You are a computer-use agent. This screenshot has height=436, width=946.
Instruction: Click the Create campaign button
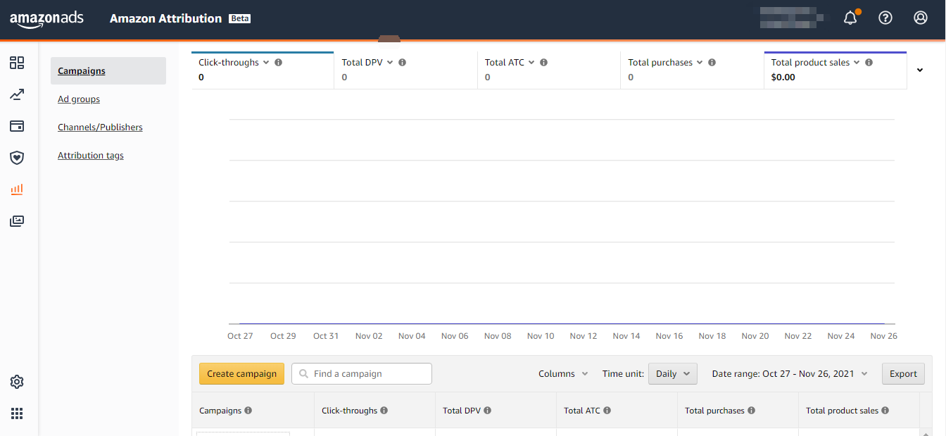(241, 373)
